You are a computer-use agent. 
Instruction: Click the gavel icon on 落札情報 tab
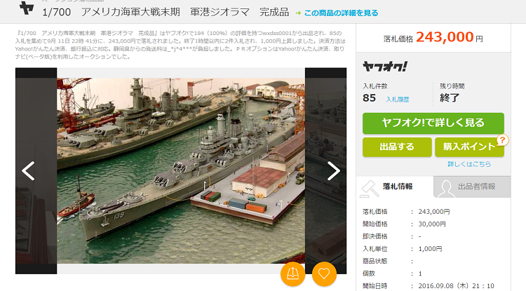point(370,189)
